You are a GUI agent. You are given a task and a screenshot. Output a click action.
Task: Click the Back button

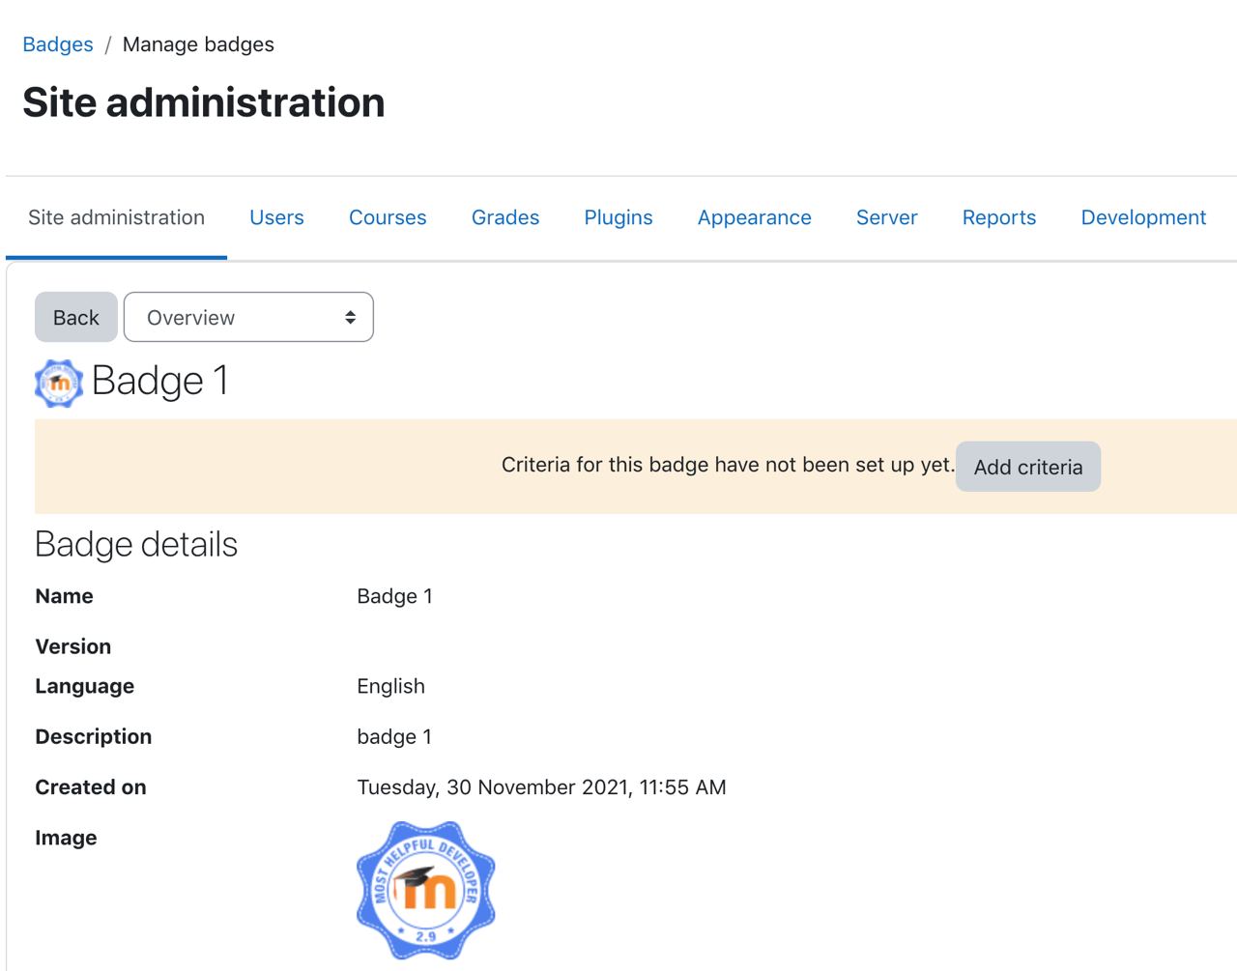[76, 317]
